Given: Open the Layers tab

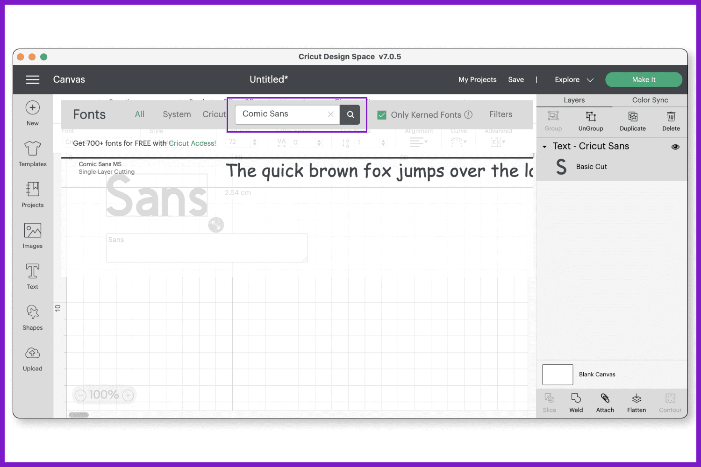Looking at the screenshot, I should (574, 100).
